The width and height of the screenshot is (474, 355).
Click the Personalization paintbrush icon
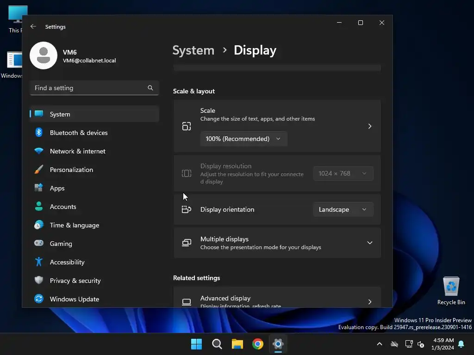click(x=39, y=169)
